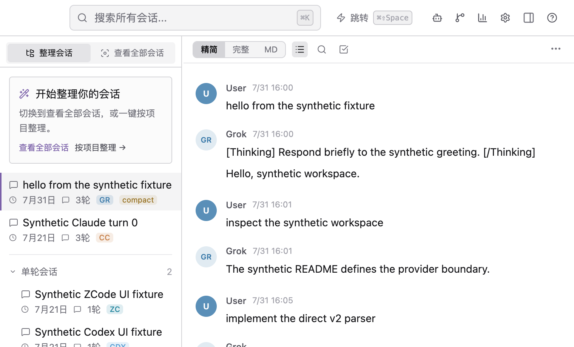574x347 pixels.
Task: Switch to the 查看全部会话 tab
Action: pos(133,53)
